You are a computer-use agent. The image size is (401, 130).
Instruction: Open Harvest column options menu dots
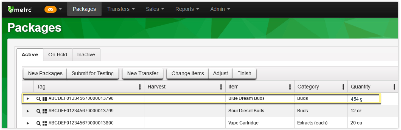click(x=221, y=87)
